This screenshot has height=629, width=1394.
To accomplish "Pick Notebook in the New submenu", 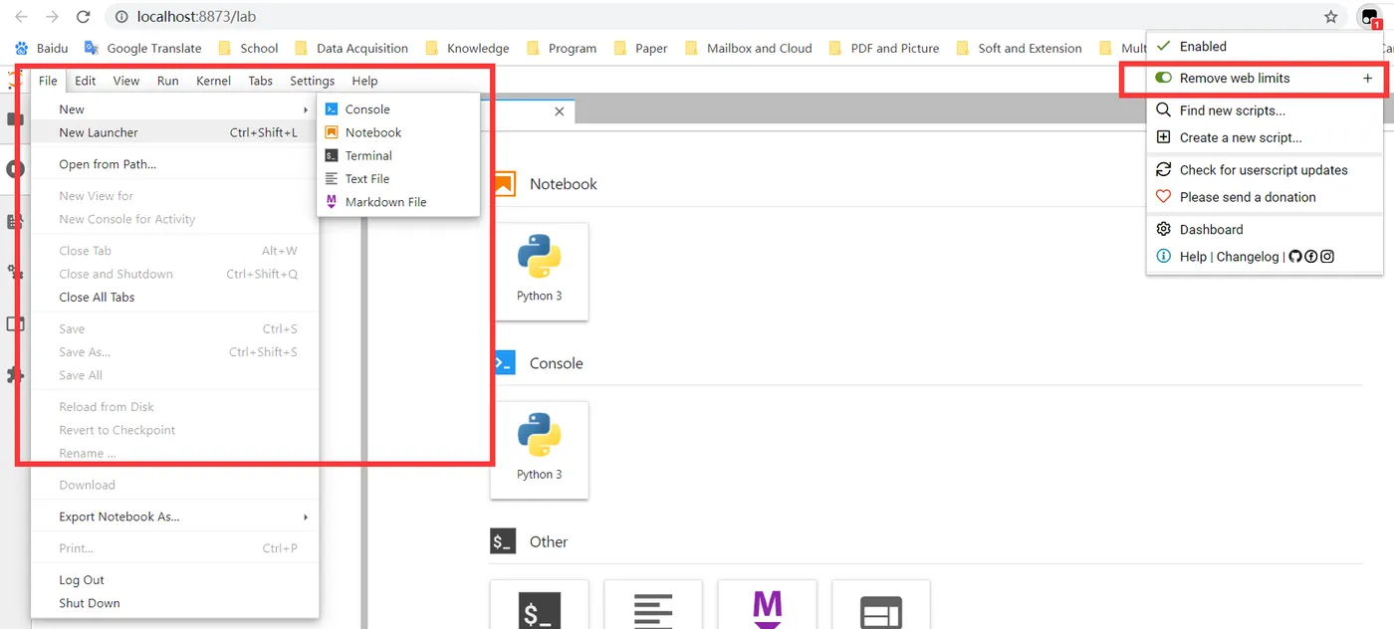I will [398, 132].
